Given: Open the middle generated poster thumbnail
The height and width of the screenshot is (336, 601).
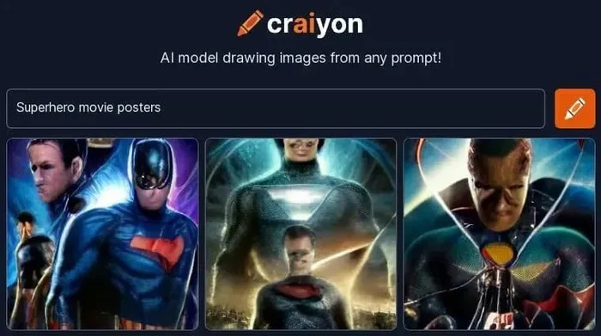Looking at the screenshot, I should [x=300, y=234].
